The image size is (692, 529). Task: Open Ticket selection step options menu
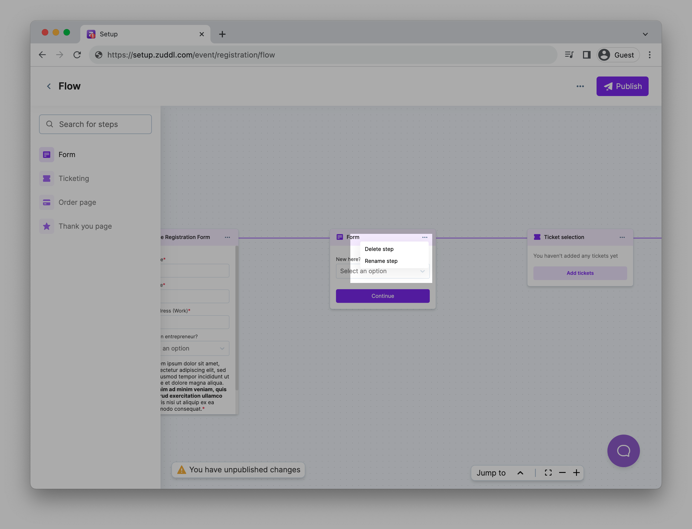tap(622, 237)
